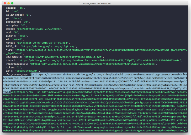
Task: Click the 'signature=425407DC6C10359B61AE216' text
Action: pyautogui.click(x=163, y=103)
